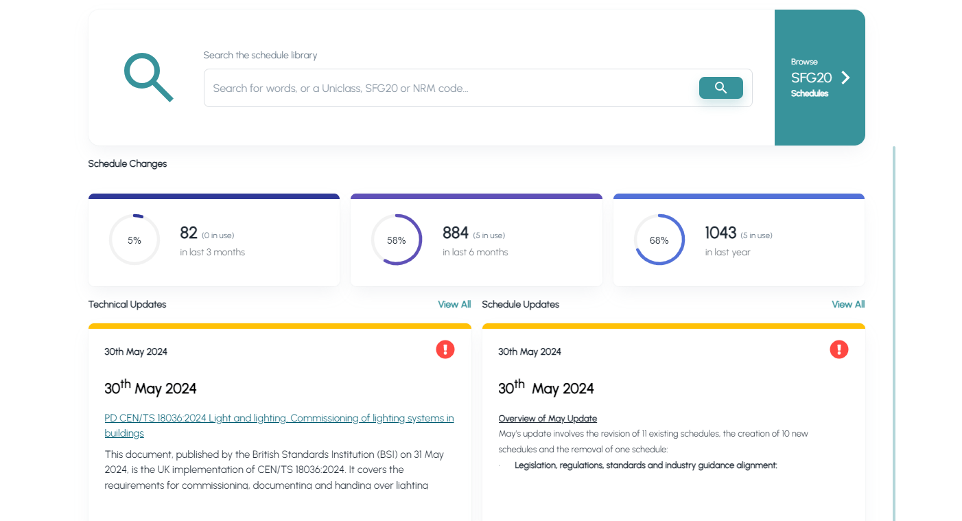Click the red alert icon in Schedule Updates card

click(x=838, y=349)
